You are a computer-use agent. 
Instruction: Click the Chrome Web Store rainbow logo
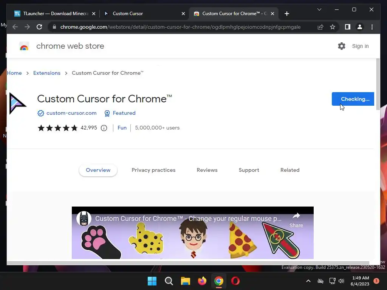click(x=24, y=46)
